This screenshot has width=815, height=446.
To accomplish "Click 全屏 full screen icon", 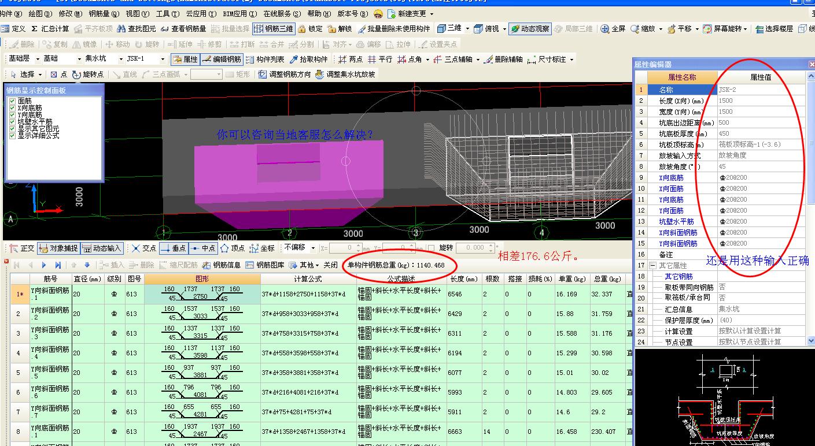I will 613,28.
